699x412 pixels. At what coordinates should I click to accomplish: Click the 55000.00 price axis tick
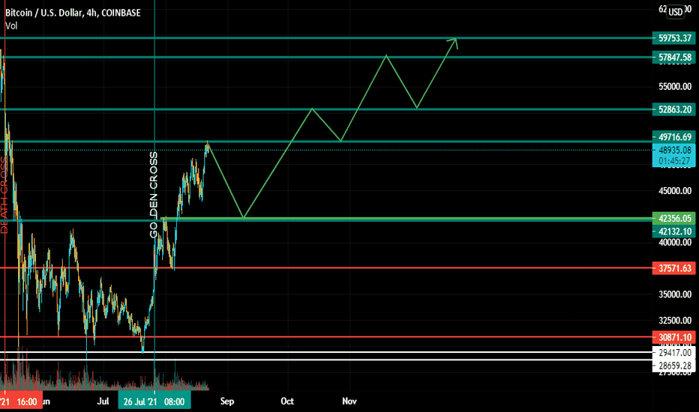(675, 86)
